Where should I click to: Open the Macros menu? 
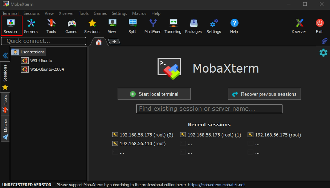(139, 13)
